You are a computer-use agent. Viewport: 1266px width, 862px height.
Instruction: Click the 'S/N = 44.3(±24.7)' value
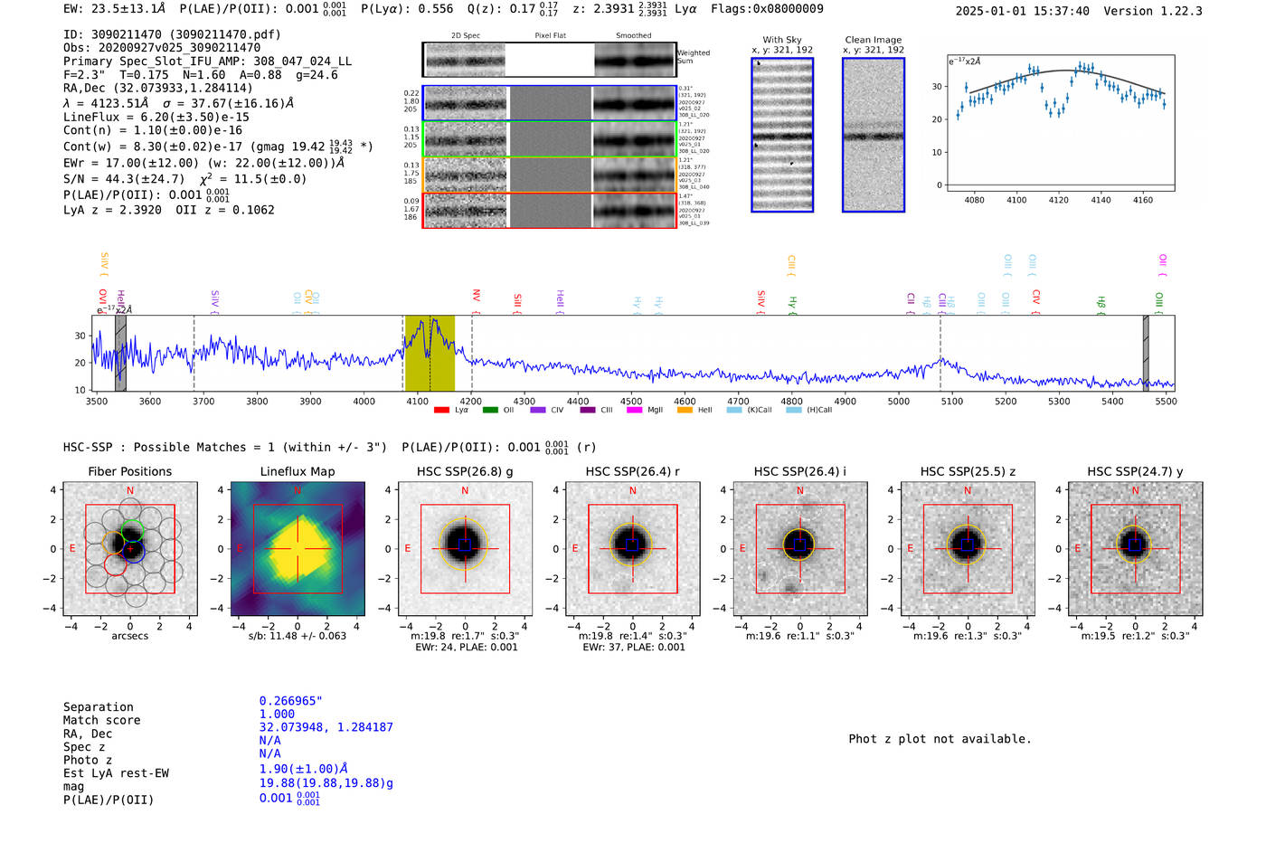[124, 179]
